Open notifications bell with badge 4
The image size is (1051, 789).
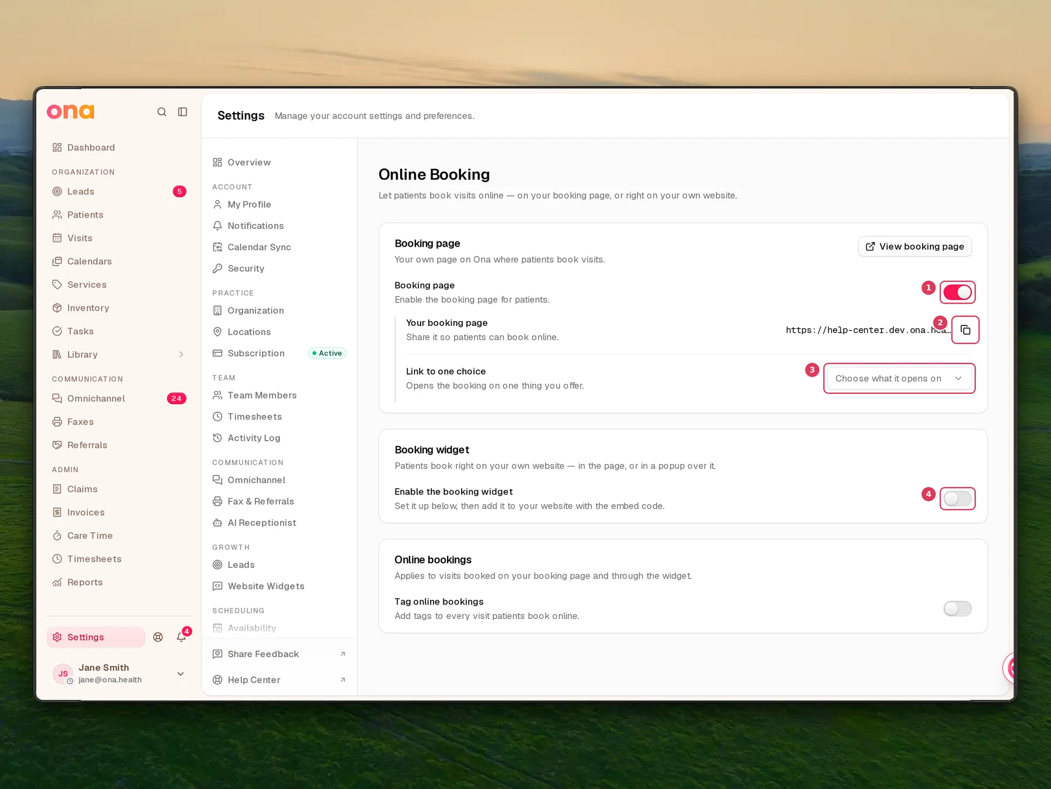click(x=182, y=637)
